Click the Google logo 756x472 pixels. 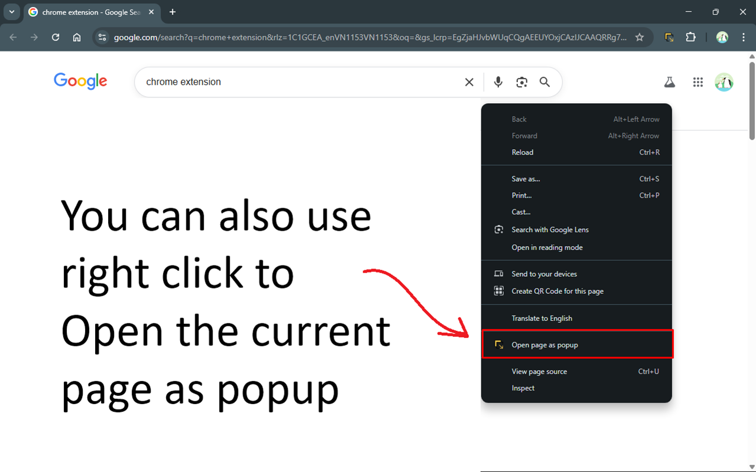[x=80, y=81]
